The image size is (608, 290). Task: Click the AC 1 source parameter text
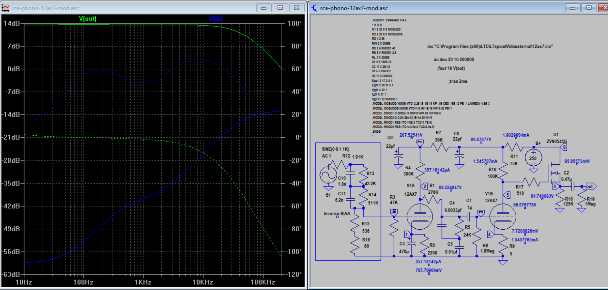coord(326,156)
